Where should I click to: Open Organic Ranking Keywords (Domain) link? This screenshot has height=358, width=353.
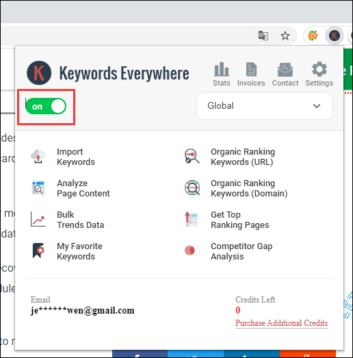click(249, 188)
